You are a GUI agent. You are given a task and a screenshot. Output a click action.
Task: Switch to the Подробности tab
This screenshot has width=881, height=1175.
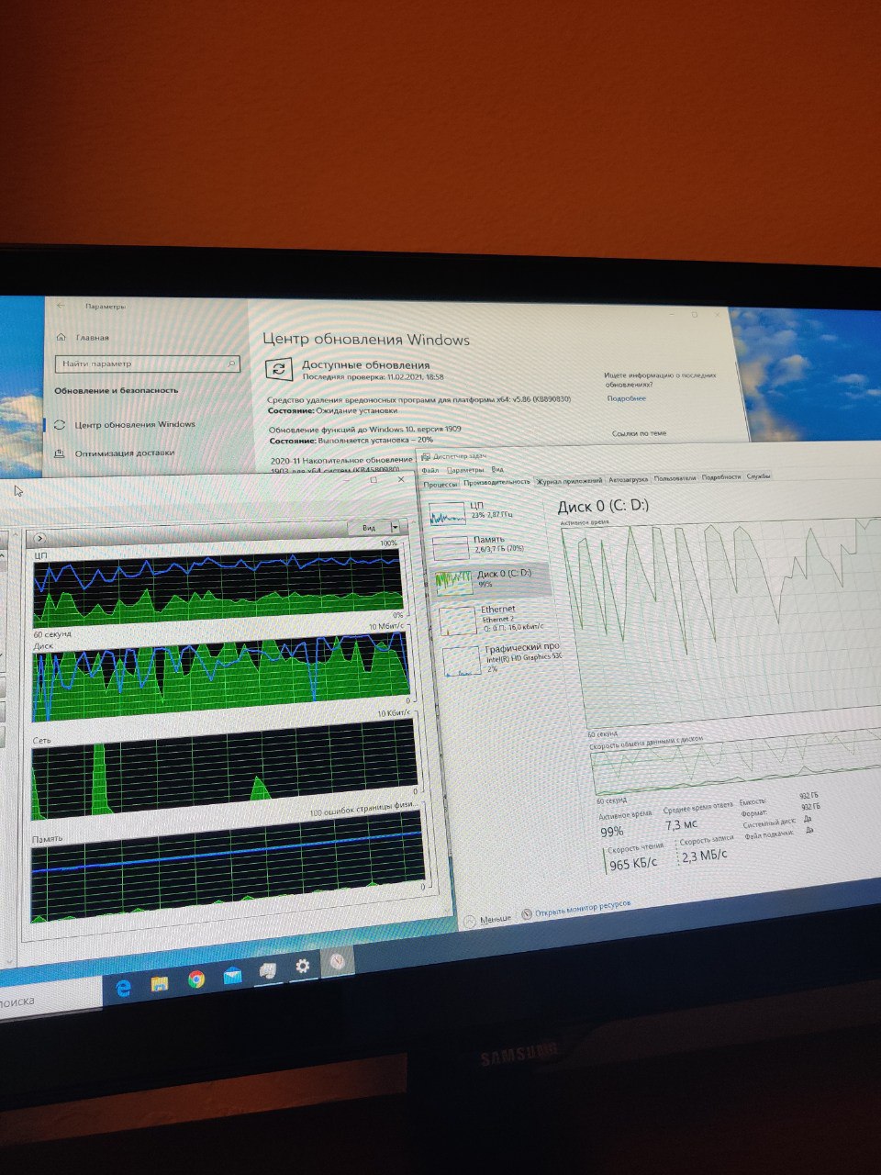click(x=721, y=477)
